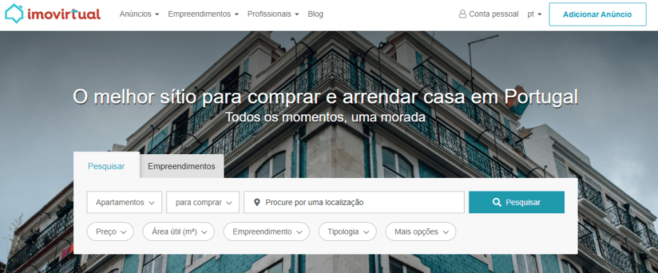Open the Empreendimentos navigation menu
This screenshot has width=658, height=273.
pyautogui.click(x=203, y=14)
